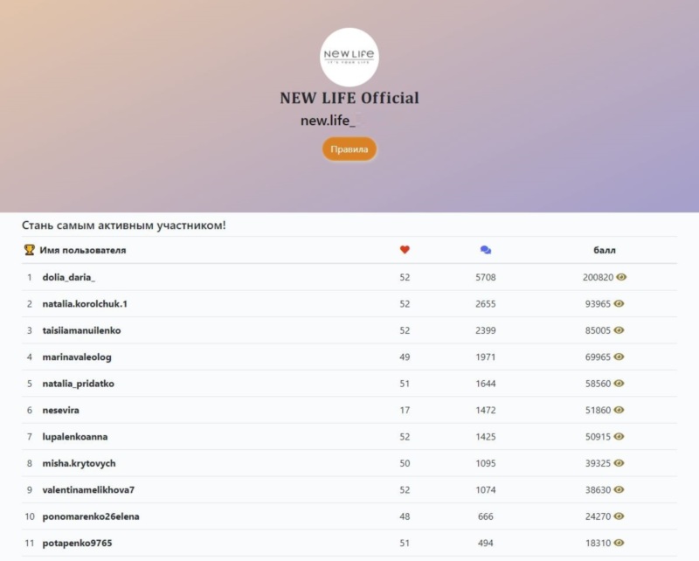This screenshot has width=699, height=561.
Task: Click the new.life_ account handle
Action: (x=330, y=121)
